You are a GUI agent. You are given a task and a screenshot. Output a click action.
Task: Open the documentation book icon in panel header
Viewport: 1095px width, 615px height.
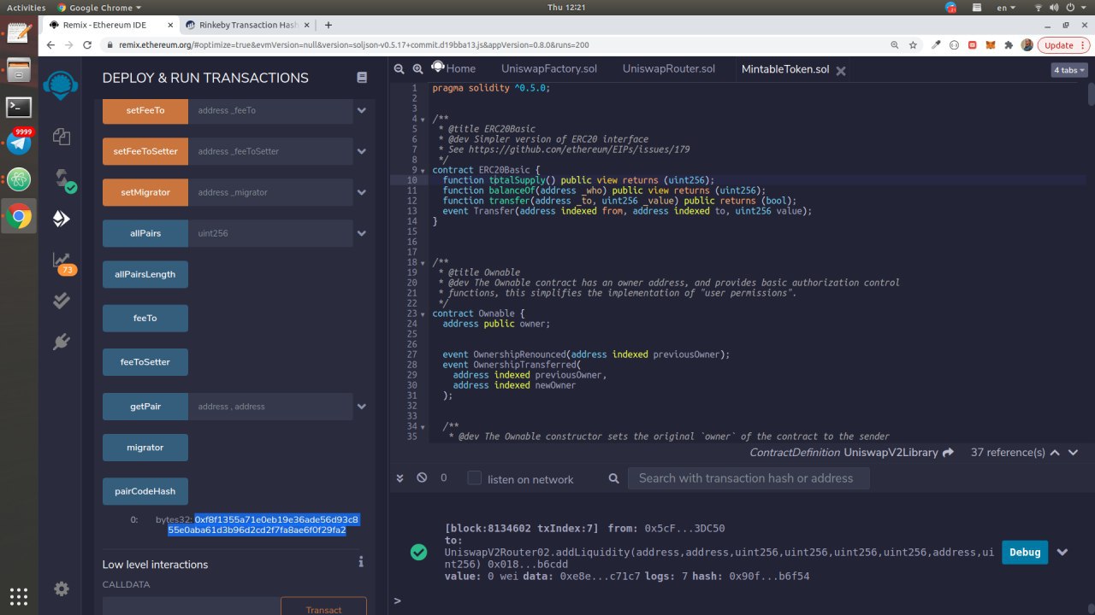362,78
